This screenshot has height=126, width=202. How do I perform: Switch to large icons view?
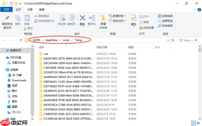(199, 123)
